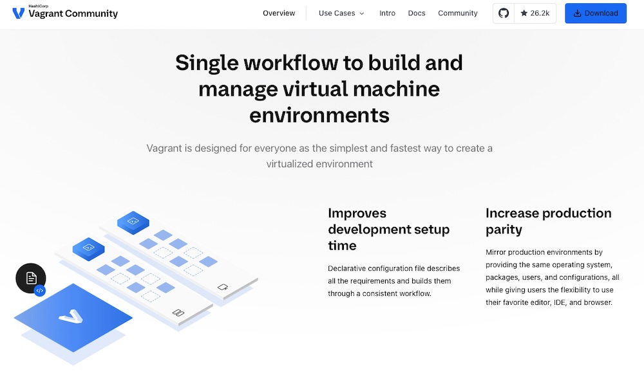Open the Intro nav link
Image resolution: width=644 pixels, height=373 pixels.
pyautogui.click(x=387, y=13)
